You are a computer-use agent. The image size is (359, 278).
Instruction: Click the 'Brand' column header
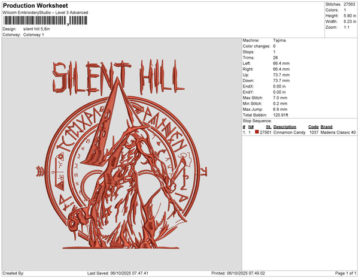(327, 127)
